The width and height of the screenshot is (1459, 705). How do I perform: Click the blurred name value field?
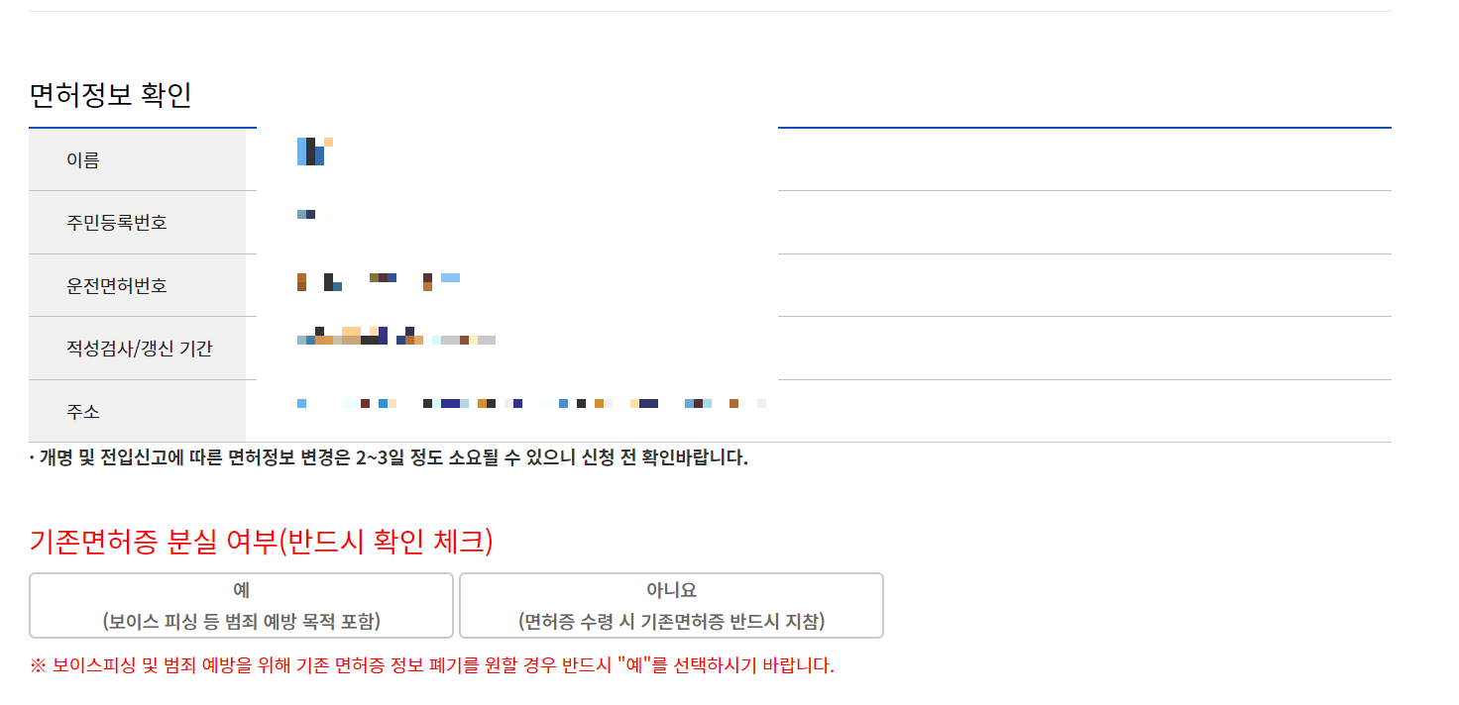pyautogui.click(x=312, y=153)
